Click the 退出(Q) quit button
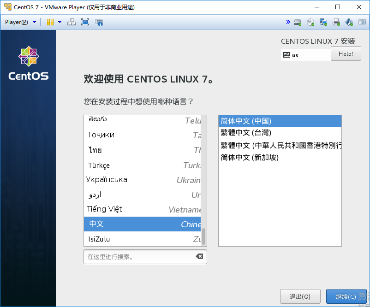Screen dimensions: 370x307 [x=300, y=296]
